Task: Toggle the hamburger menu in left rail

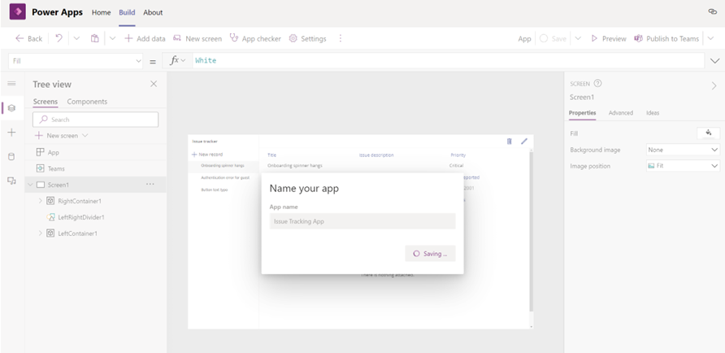Action: [x=11, y=84]
